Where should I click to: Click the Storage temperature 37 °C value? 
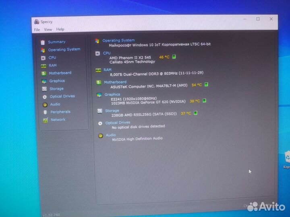pos(186,113)
